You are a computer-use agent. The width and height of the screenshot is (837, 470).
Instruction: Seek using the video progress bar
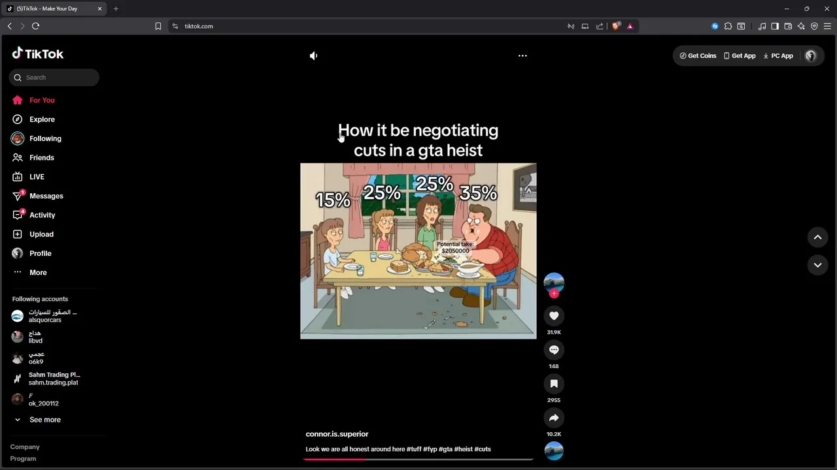(x=418, y=459)
